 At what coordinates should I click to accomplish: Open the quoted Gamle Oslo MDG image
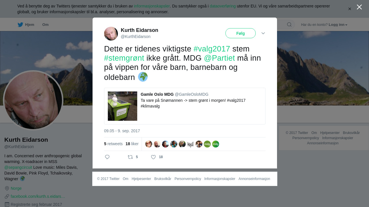(123, 106)
